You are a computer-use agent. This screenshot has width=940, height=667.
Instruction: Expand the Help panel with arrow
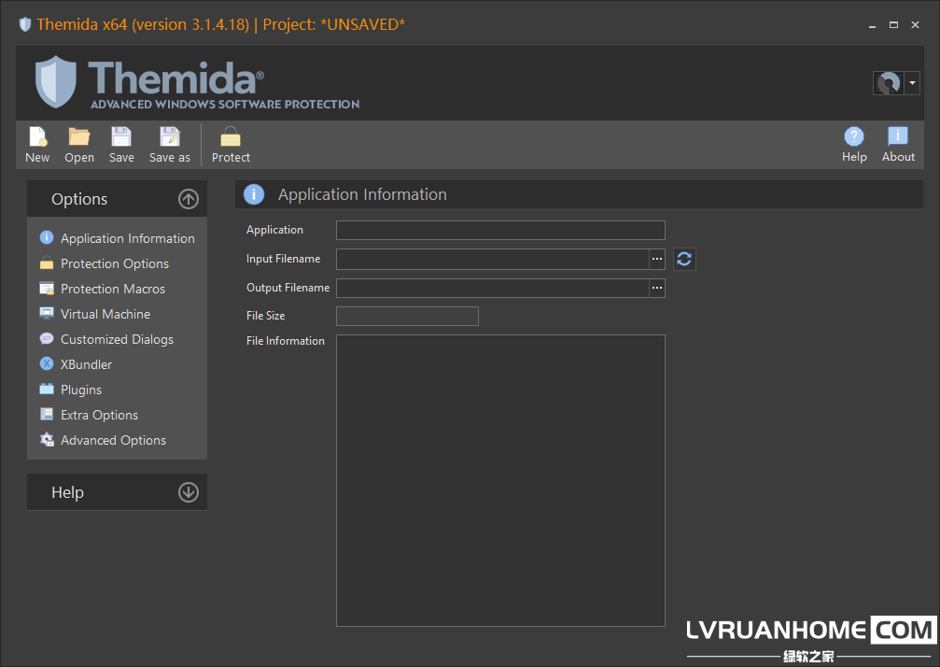(189, 492)
